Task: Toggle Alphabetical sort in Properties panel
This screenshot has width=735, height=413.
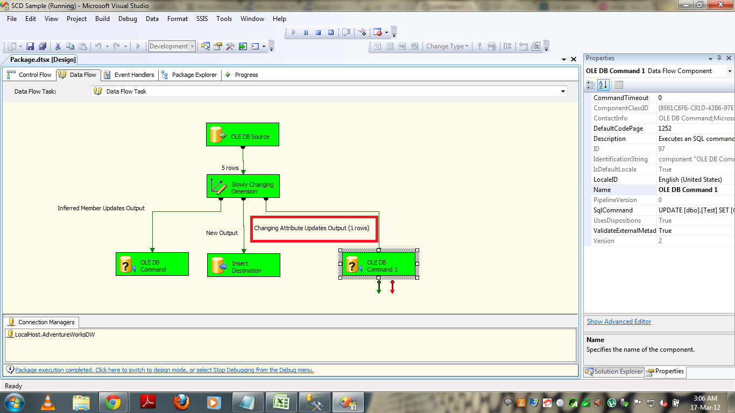Action: [x=603, y=84]
